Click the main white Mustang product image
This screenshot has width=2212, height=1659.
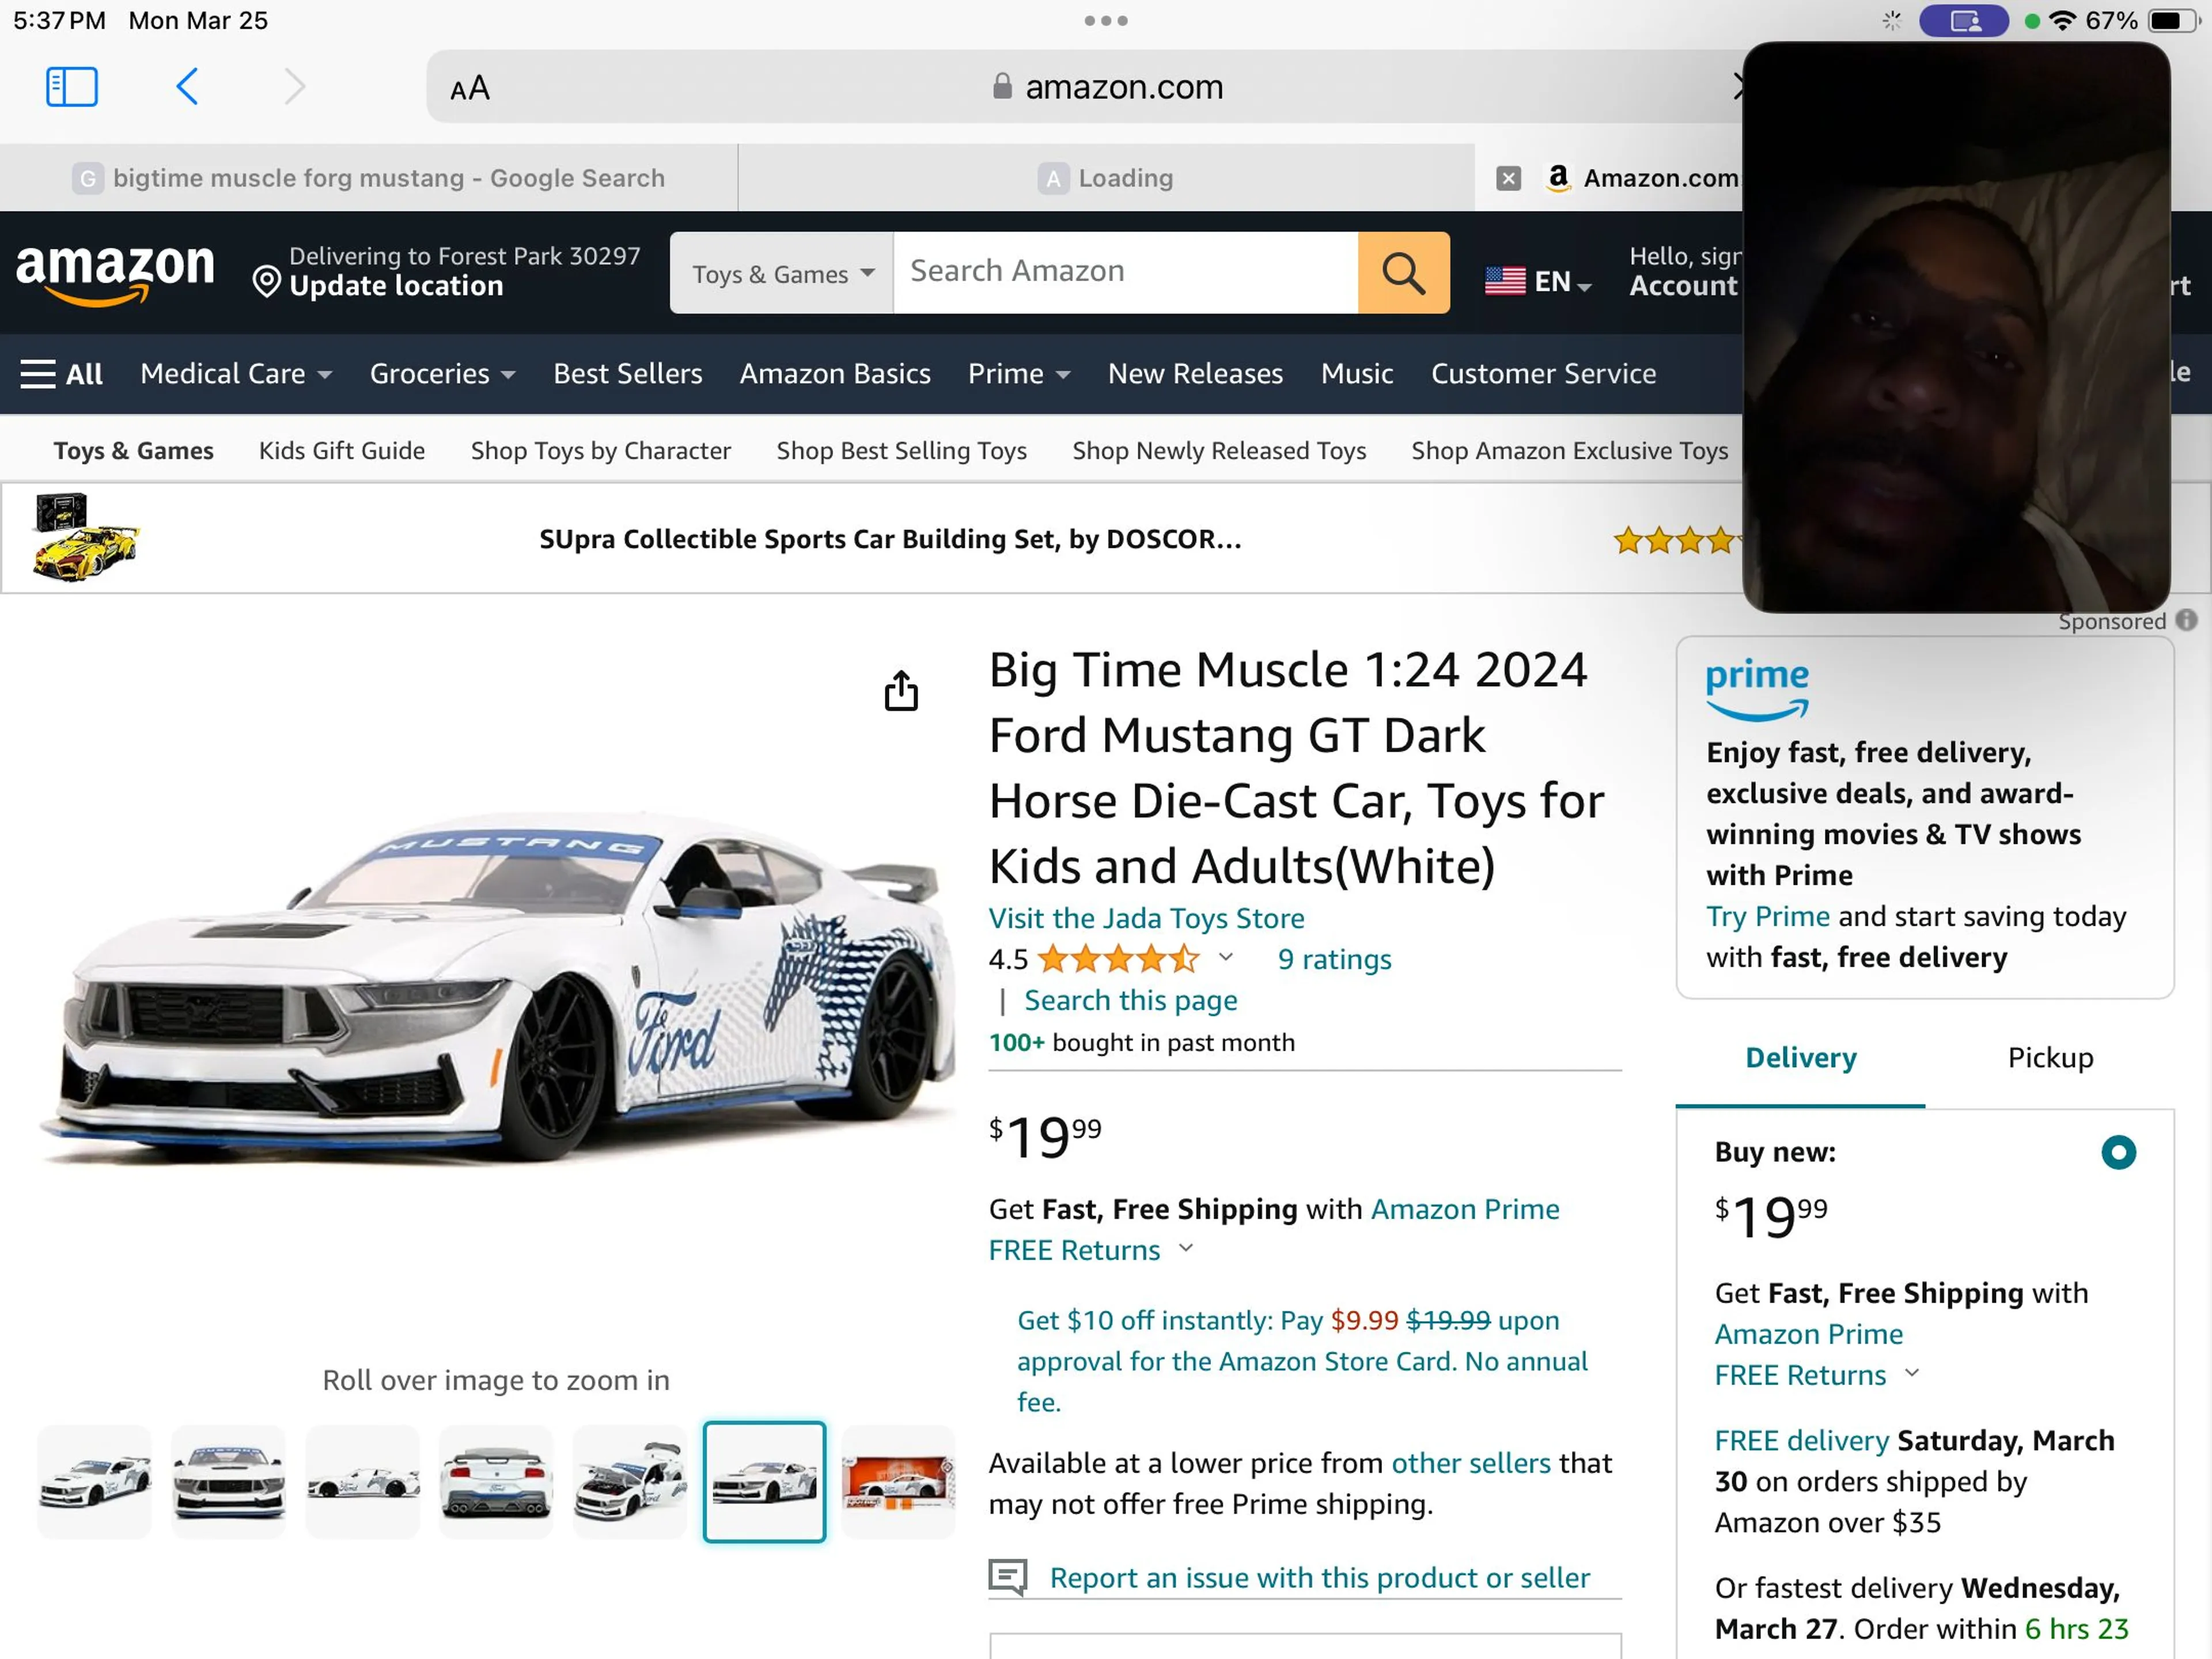coord(496,990)
